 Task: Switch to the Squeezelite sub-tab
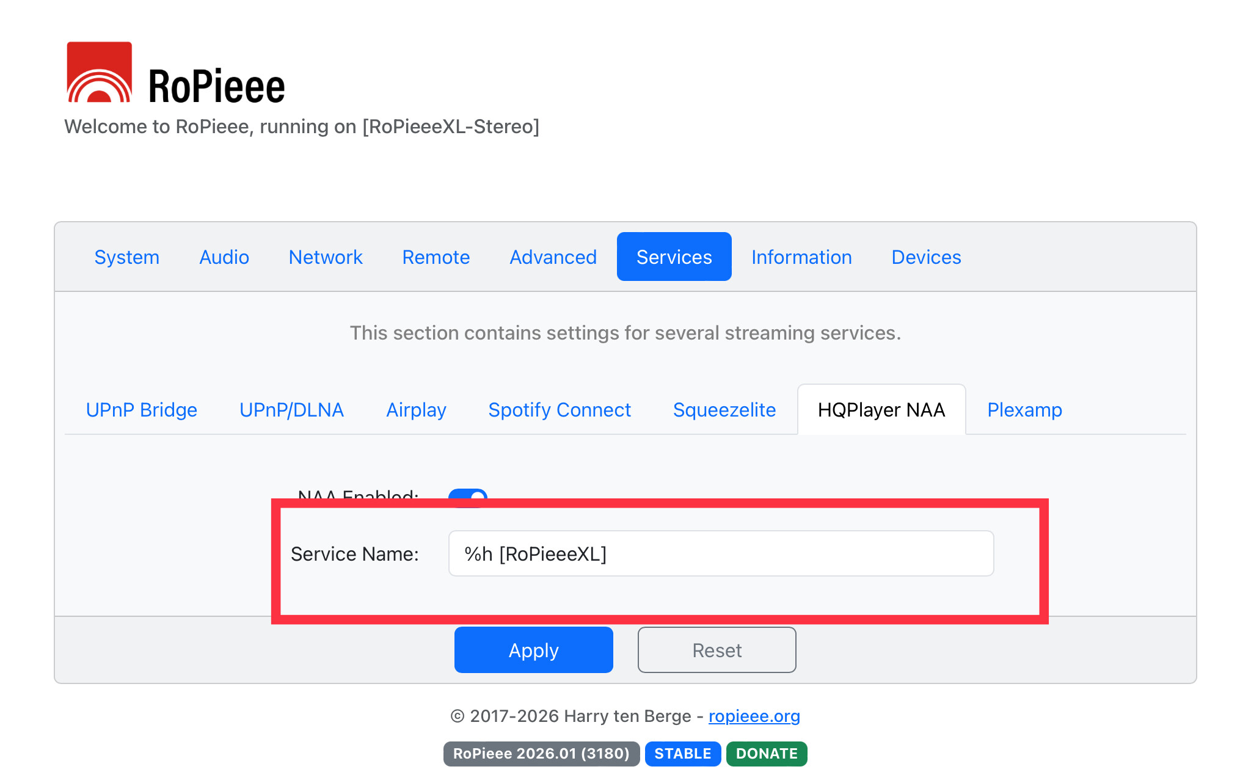tap(724, 410)
